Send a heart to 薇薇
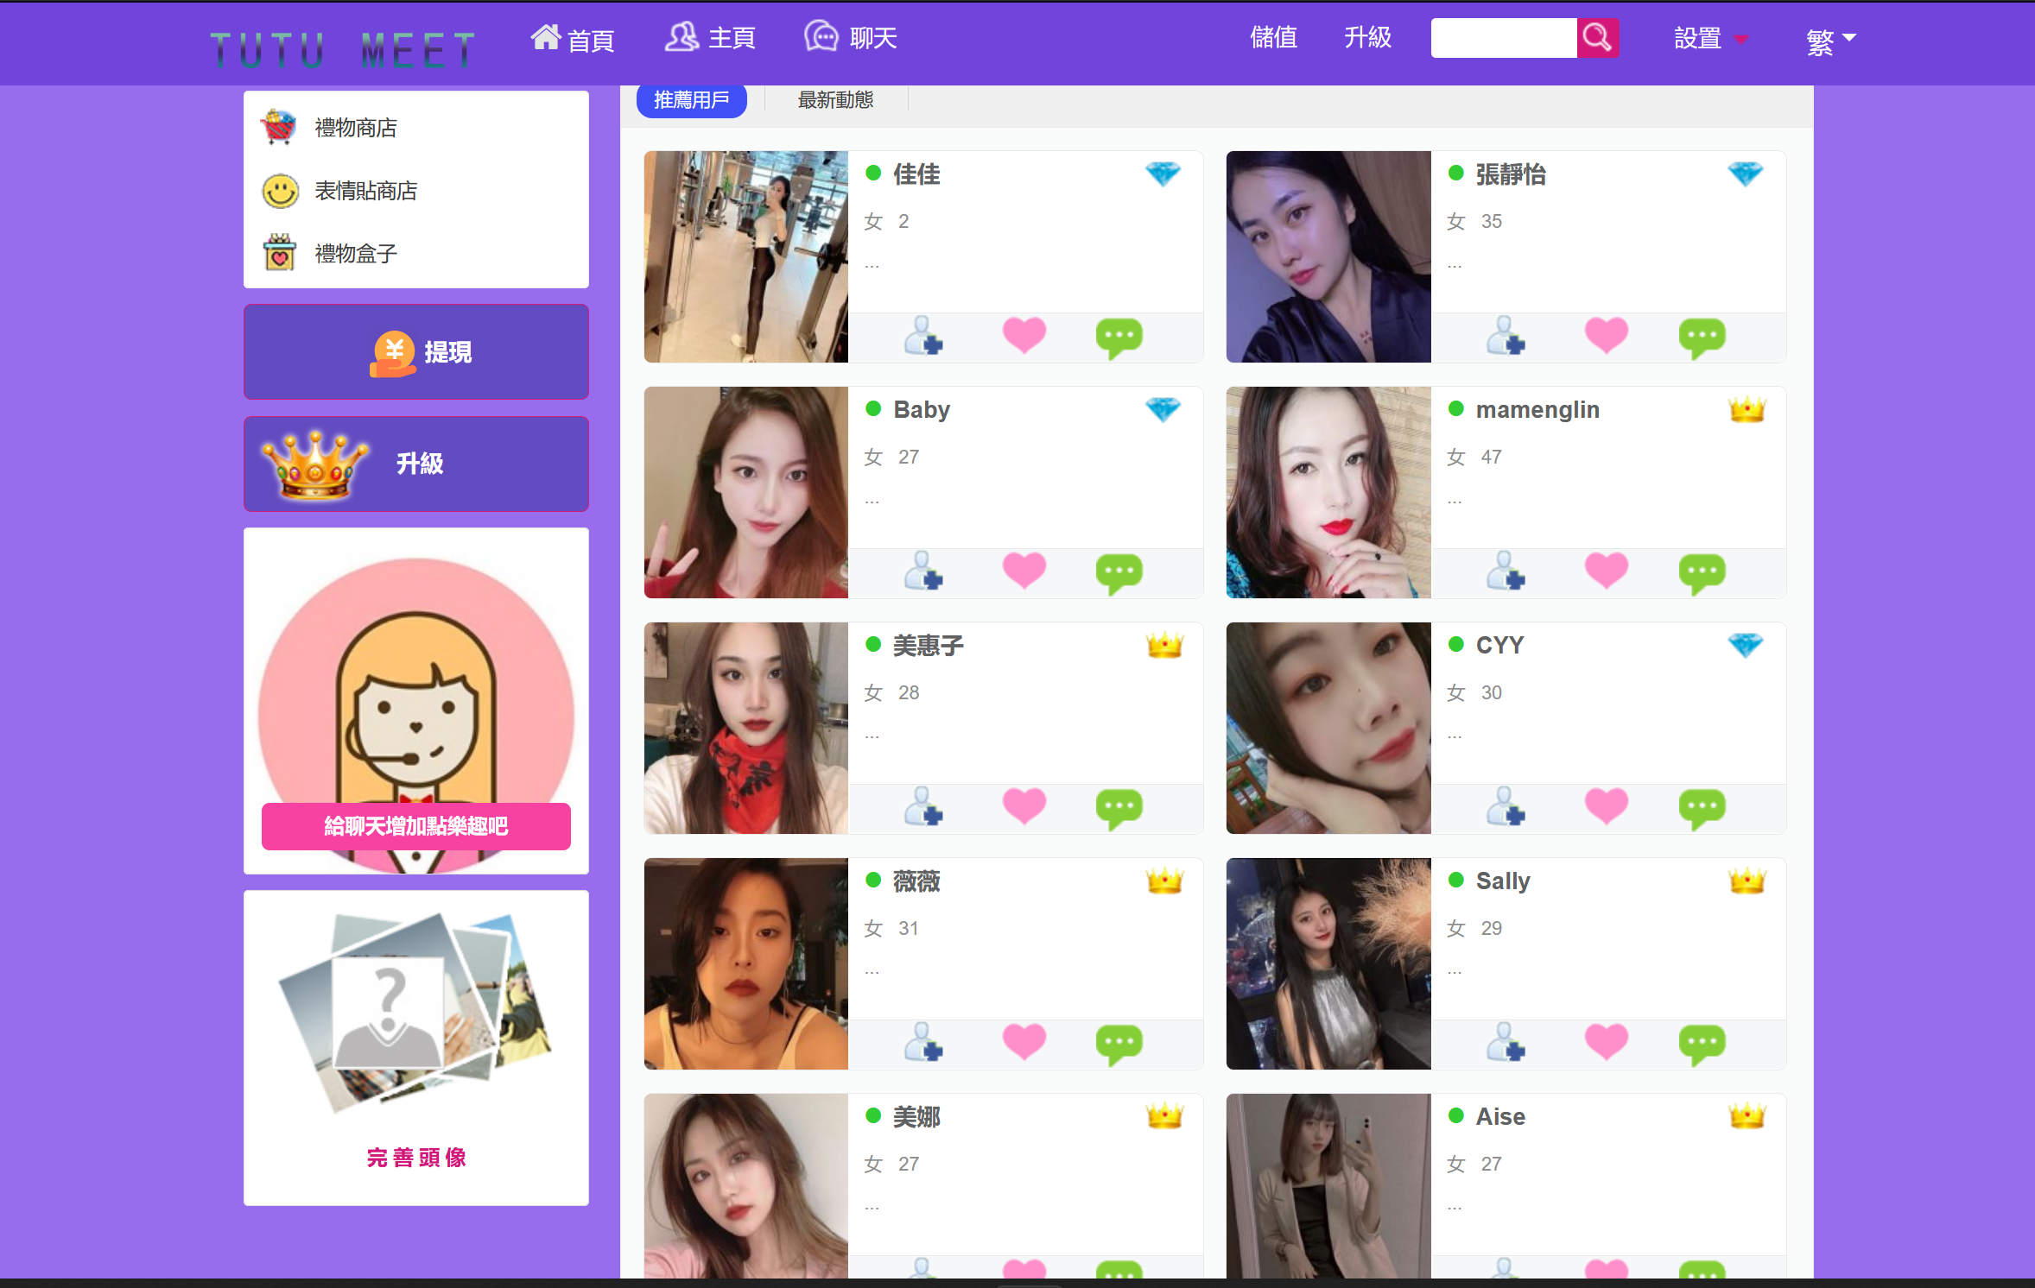Viewport: 2035px width, 1288px height. click(x=1024, y=1043)
